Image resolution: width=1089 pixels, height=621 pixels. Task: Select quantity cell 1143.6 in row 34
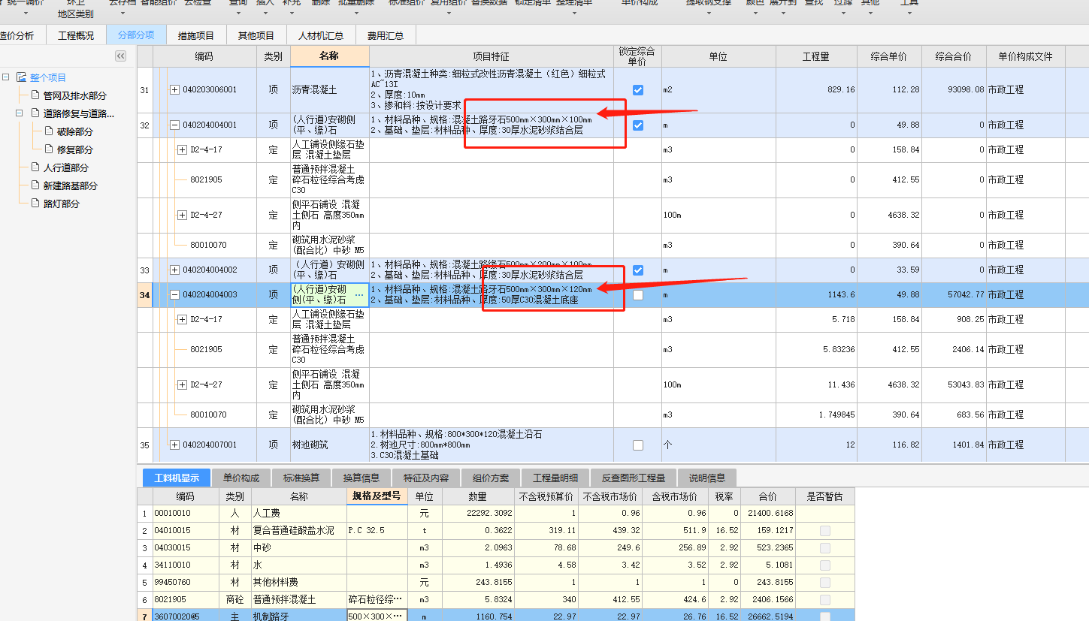coord(816,295)
